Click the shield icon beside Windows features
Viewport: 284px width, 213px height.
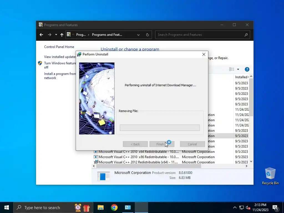[40, 63]
